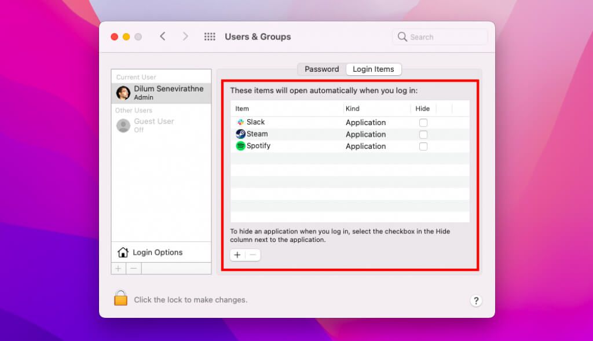Image resolution: width=593 pixels, height=341 pixels.
Task: Click the Application kind cell for Slack
Action: click(366, 123)
